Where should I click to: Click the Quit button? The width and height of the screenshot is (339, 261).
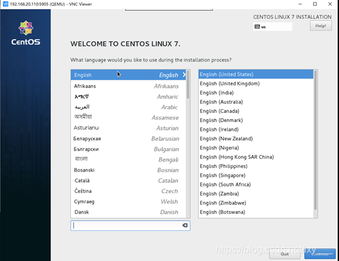[x=285, y=254]
